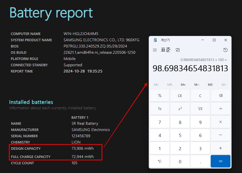This screenshot has width=242, height=173.
Task: Minimize the calculator window
Action: pyautogui.click(x=203, y=40)
